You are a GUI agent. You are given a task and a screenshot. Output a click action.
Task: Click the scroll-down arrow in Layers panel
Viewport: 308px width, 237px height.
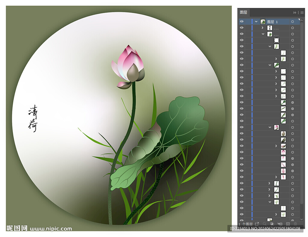(x=302, y=219)
